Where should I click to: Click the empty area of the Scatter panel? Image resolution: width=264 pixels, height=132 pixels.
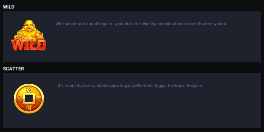[152, 110]
